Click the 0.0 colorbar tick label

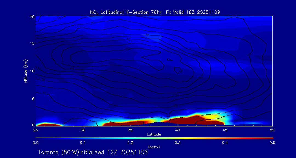(35, 143)
